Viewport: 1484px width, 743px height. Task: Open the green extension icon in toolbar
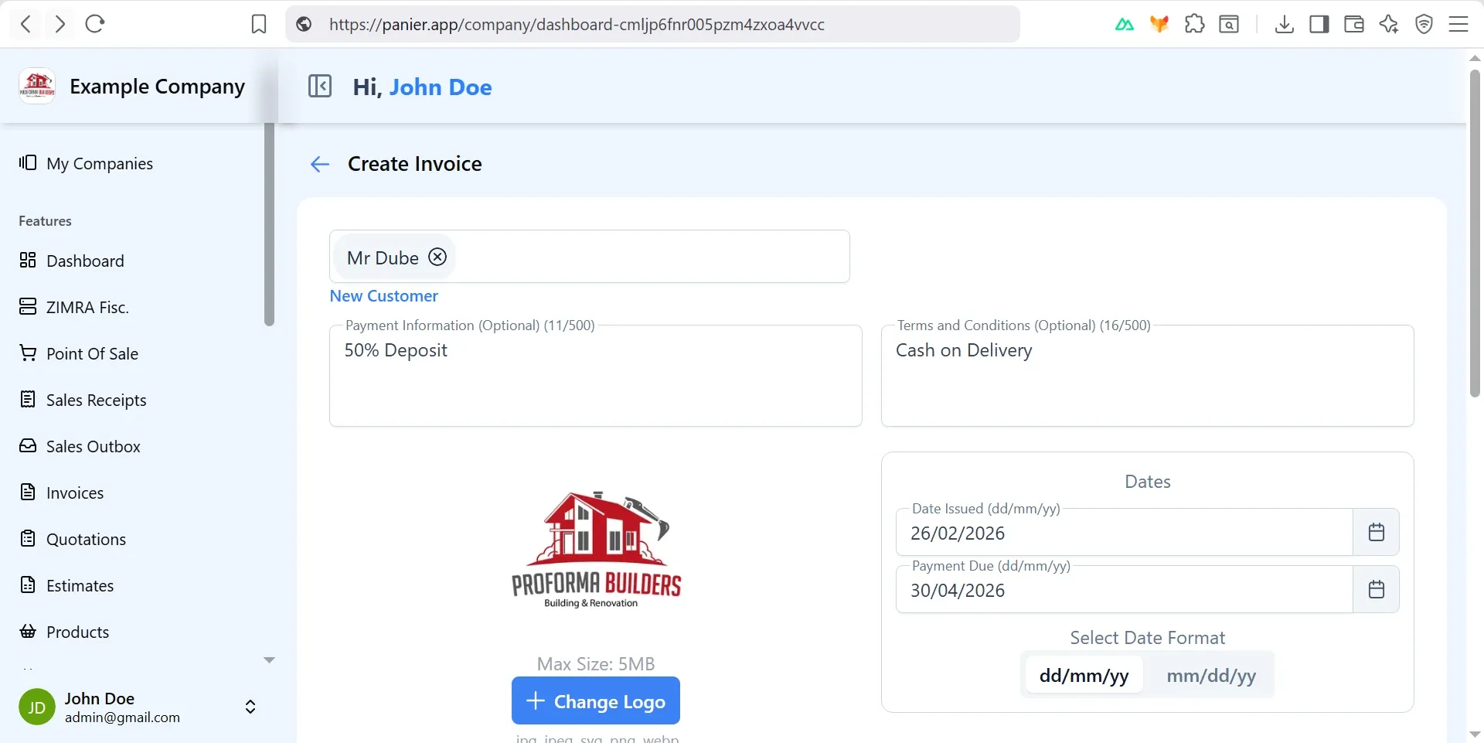[x=1125, y=25]
